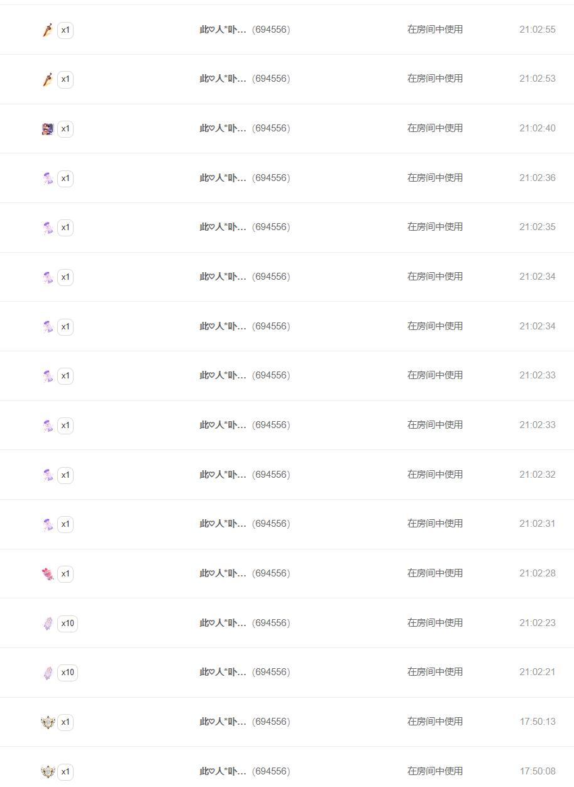Click the pink gift icon in the 21:02:28 row
Image resolution: width=574 pixels, height=787 pixels.
pyautogui.click(x=48, y=574)
